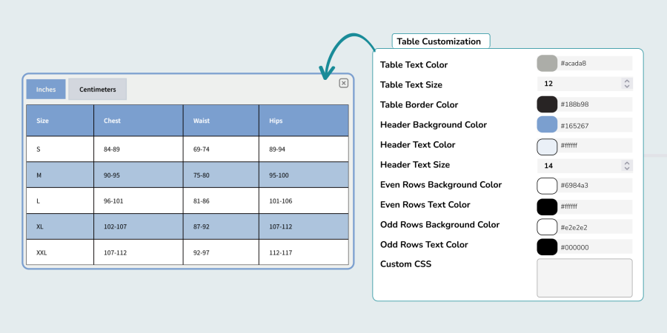The height and width of the screenshot is (333, 667).
Task: Switch to the Inches tab
Action: pyautogui.click(x=46, y=90)
